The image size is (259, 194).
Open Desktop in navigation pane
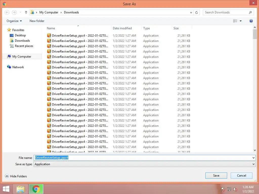20,35
